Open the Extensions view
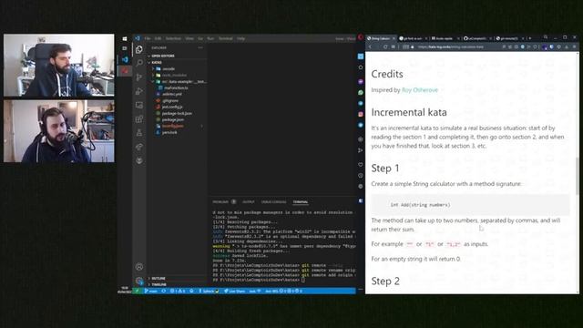583x328 pixels. (x=139, y=119)
